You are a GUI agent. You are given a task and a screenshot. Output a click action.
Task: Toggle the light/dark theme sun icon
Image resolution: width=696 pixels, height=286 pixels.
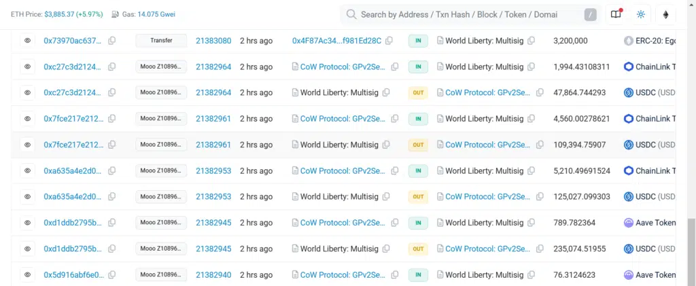640,14
